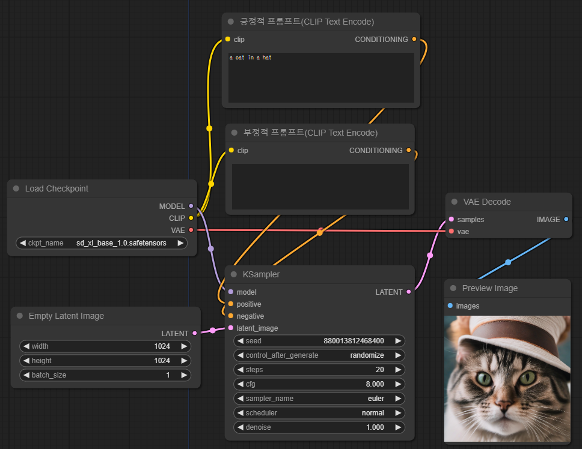Collapse the Preview Image node title dot

point(453,288)
